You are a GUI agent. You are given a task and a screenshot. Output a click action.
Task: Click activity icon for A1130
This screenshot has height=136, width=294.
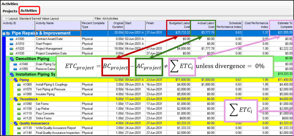[x=19, y=128]
